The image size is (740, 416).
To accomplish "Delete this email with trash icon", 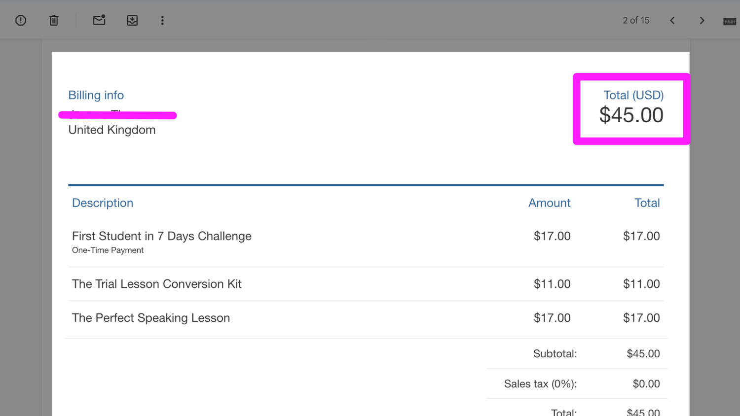I will coord(54,20).
